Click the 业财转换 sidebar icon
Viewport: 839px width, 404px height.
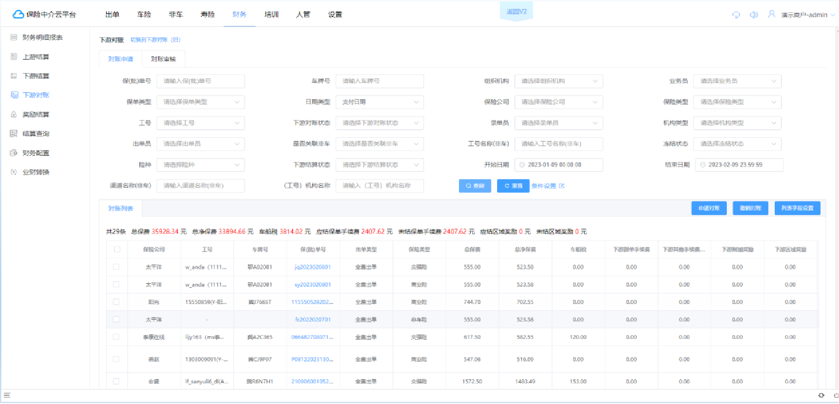click(14, 172)
